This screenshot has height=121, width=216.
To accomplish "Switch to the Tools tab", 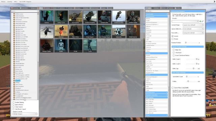I will click(x=148, y=8).
